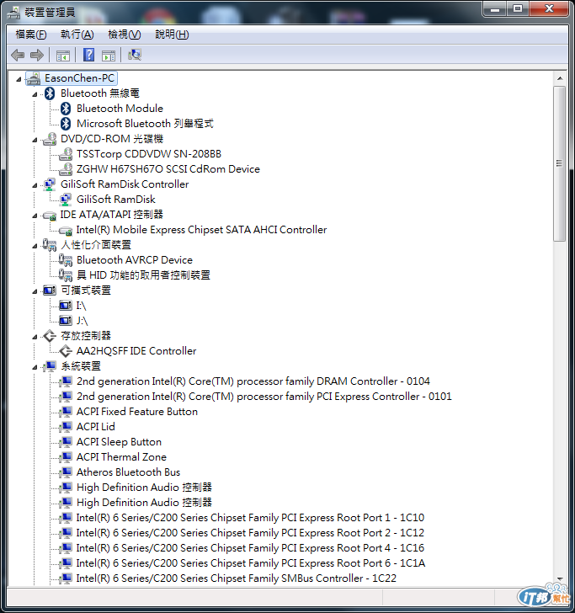Click the Microsoft Bluetooth 列舉程式 icon
The width and height of the screenshot is (575, 613).
pos(66,124)
